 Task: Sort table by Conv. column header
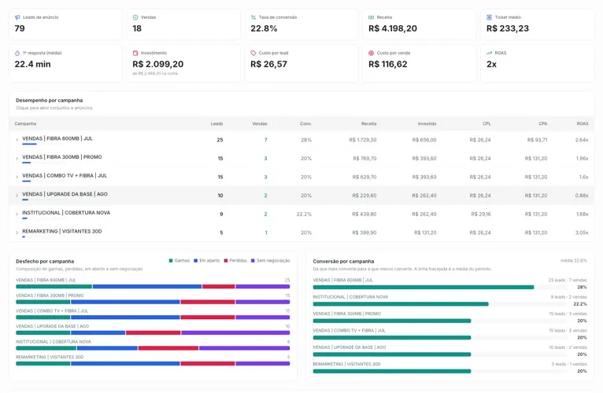[x=305, y=123]
